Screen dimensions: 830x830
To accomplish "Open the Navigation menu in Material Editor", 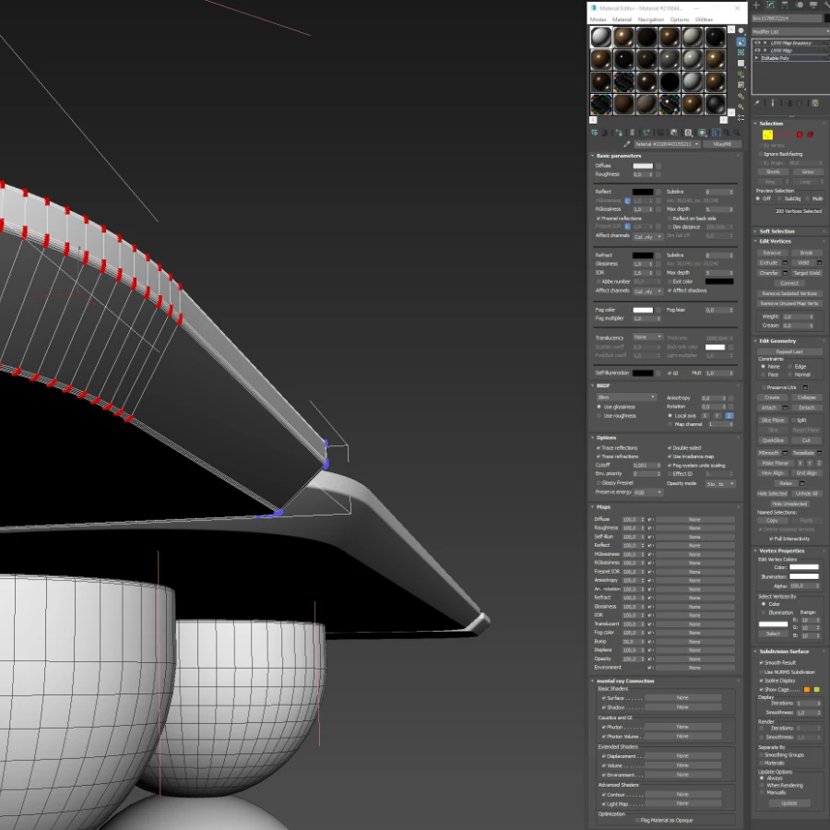I will (650, 19).
